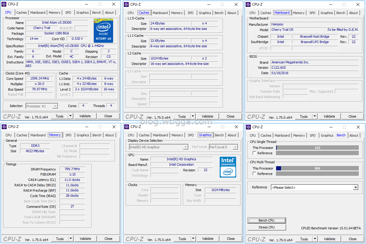366x244 pixels.
Task: Open the Tools dropdown arrow in the Mainboard window
Action: tap(315, 116)
